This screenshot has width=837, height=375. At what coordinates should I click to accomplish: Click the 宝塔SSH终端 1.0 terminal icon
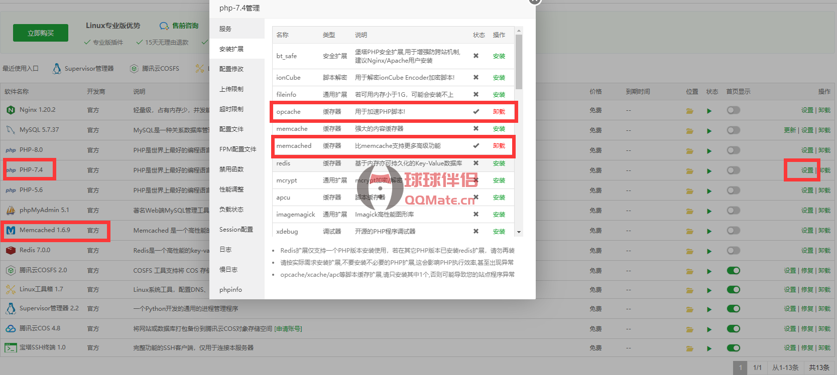[11, 347]
